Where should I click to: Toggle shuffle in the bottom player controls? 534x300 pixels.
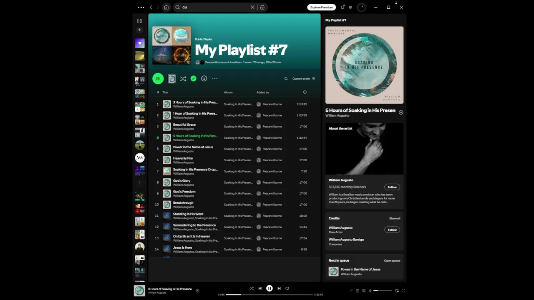tap(252, 288)
